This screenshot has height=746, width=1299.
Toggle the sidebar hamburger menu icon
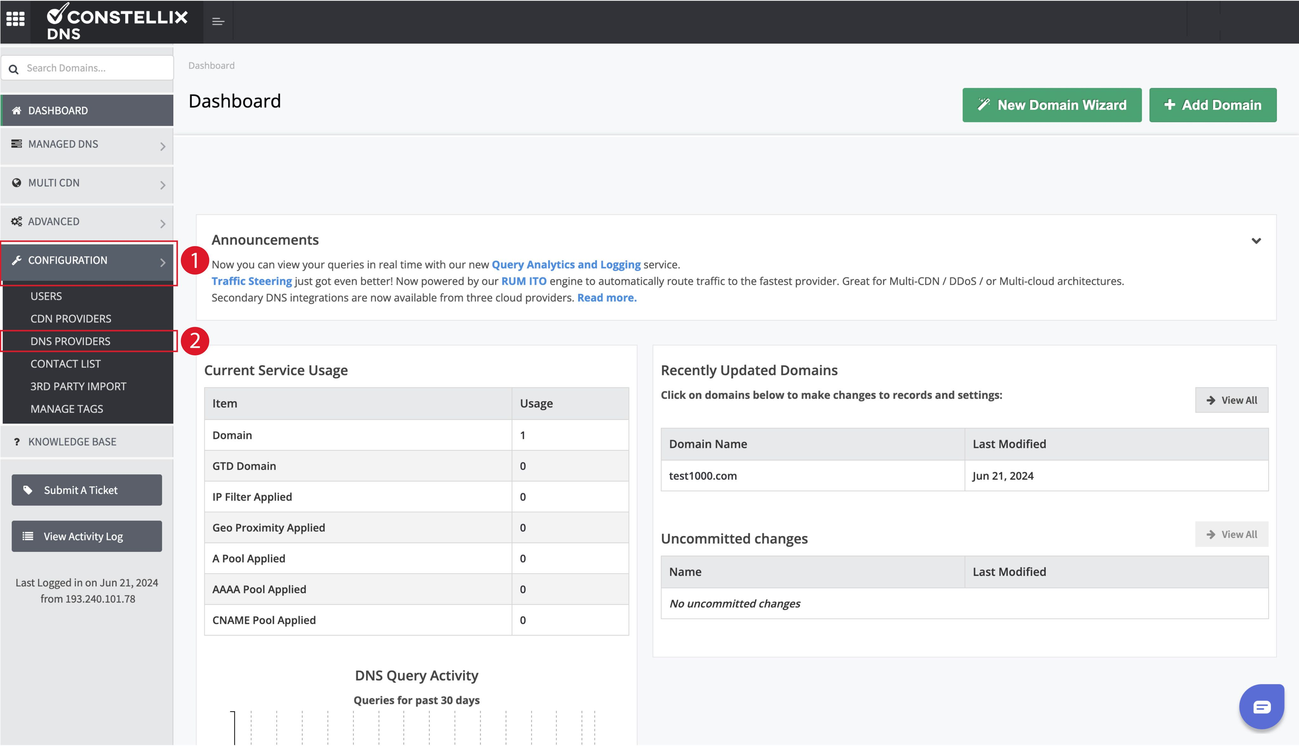point(218,22)
